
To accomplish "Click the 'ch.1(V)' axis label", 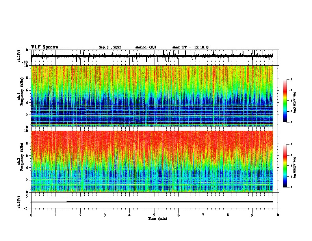I will [19, 56].
